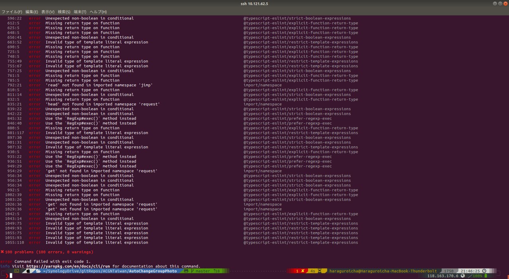
Task: Click 'import/namespace' rule on line 1026:36
Action: pyautogui.click(x=262, y=204)
